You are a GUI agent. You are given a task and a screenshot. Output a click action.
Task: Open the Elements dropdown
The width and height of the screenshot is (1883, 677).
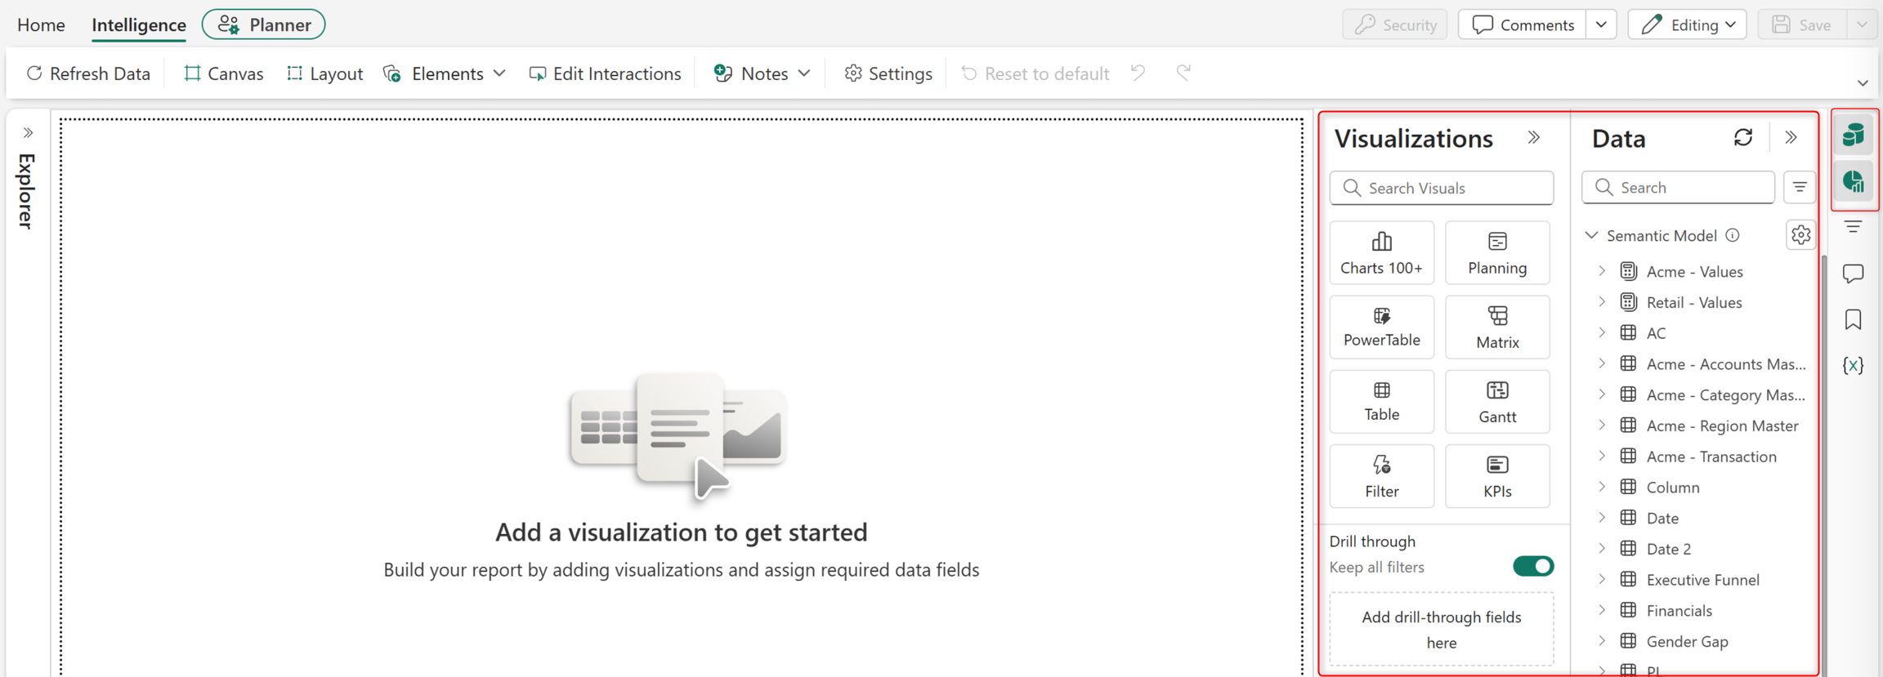(x=445, y=73)
